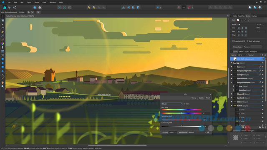Image resolution: width=267 pixels, height=150 pixels.
Task: Open the Master channel dropdown in HSL dialog
Action: click(172, 104)
